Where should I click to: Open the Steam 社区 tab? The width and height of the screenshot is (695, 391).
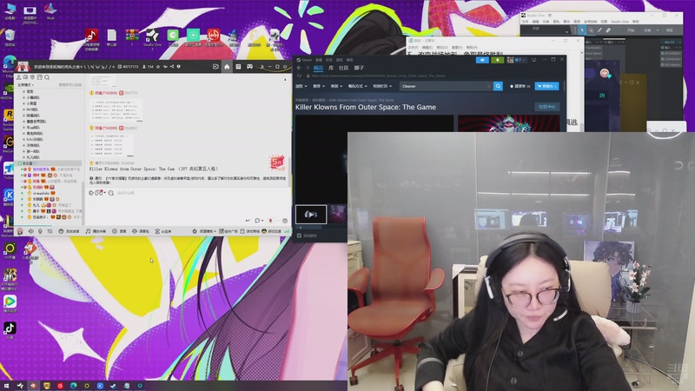click(x=343, y=68)
